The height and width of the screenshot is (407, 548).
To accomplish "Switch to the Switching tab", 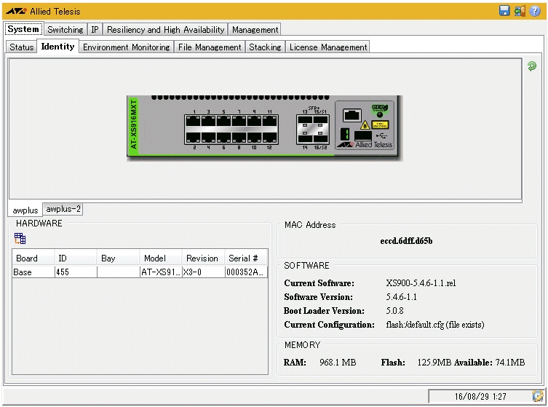I will (65, 30).
